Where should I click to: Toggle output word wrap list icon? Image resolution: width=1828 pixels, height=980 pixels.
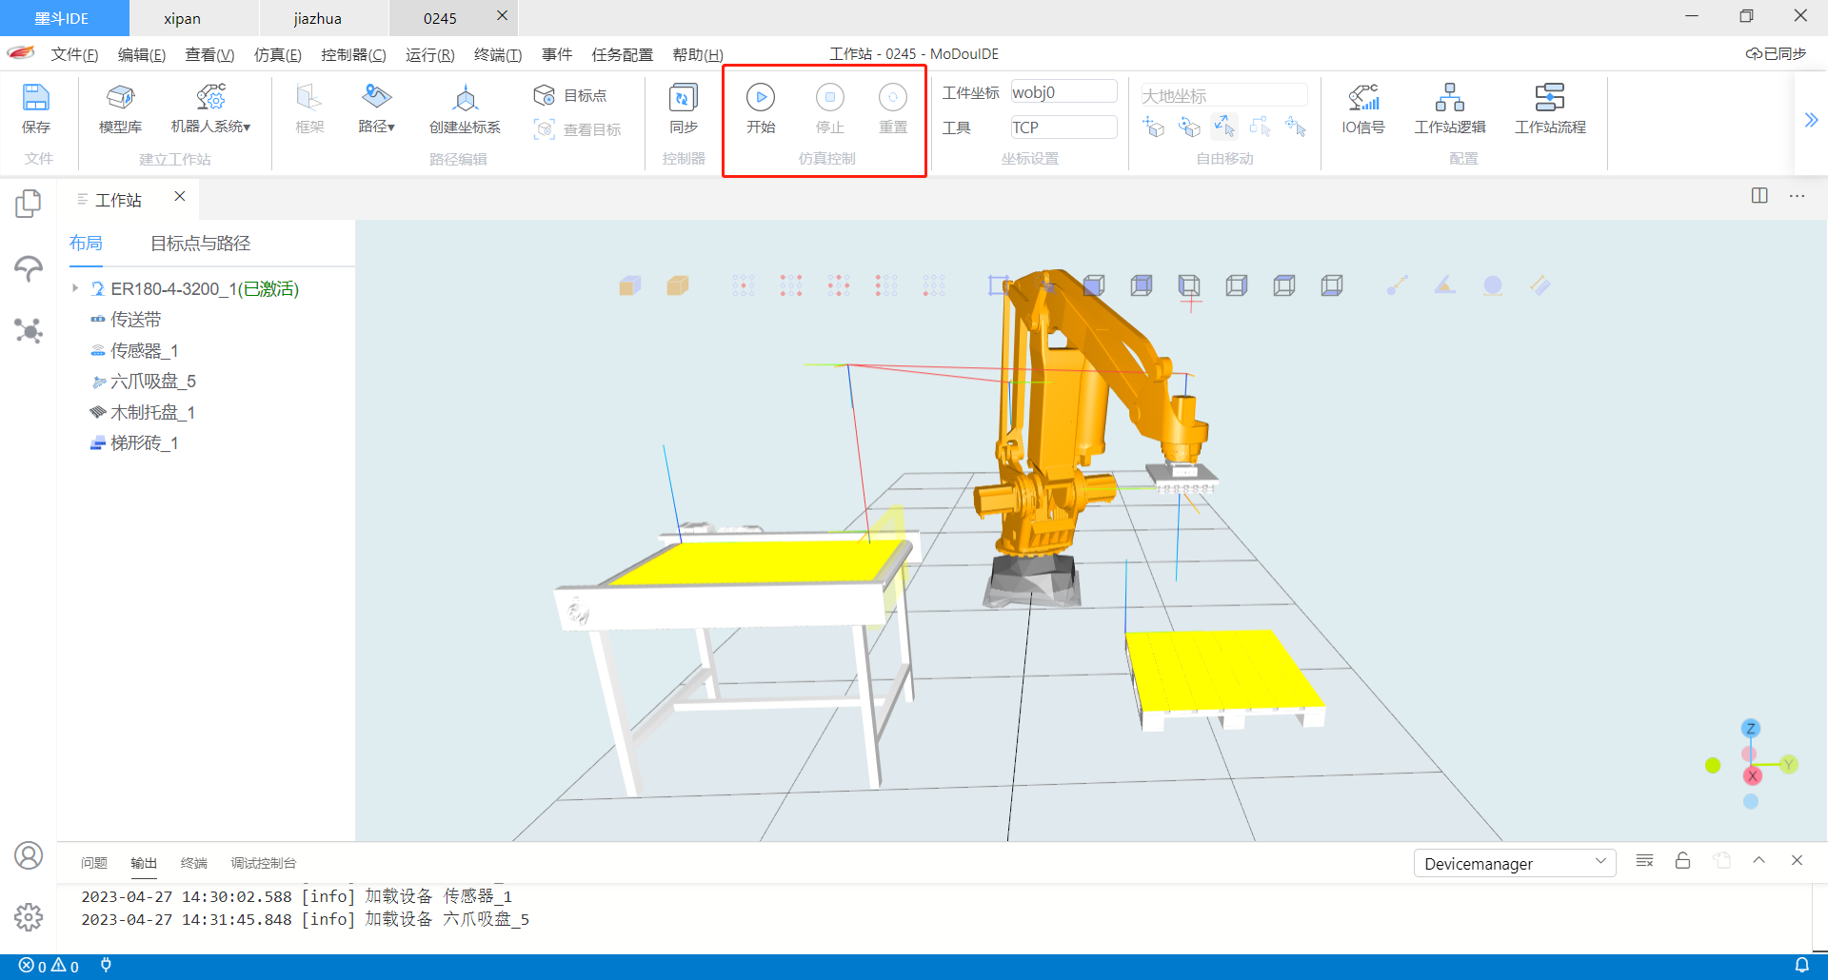[1644, 861]
